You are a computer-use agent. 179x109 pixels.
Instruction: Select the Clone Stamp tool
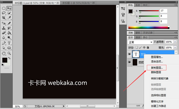pyautogui.click(x=4, y=28)
